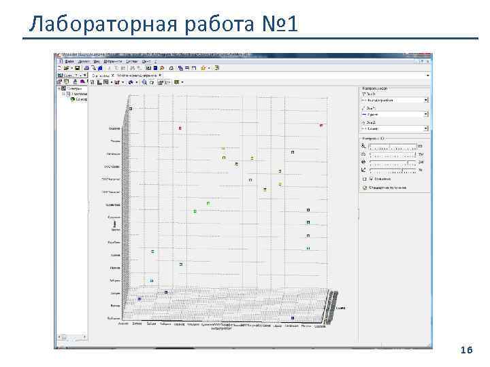The image size is (490, 367).
Task: Click the Open folder icon in main toolbar
Action: point(66,68)
